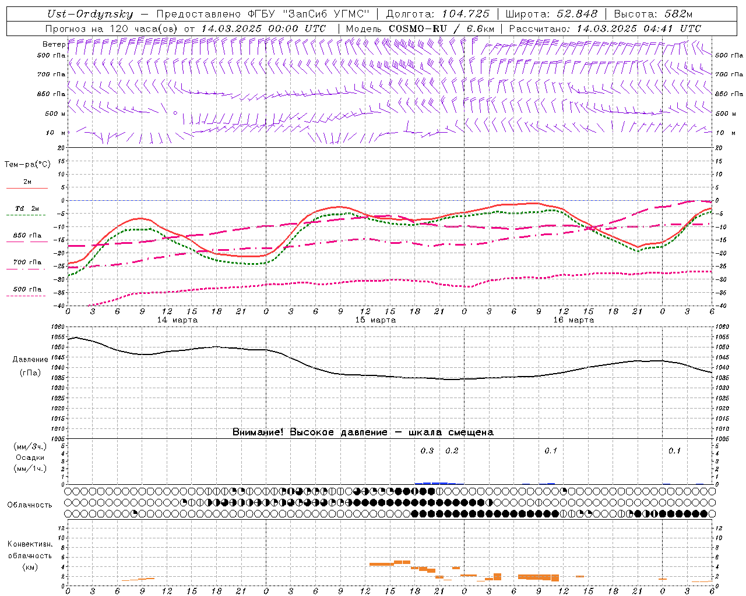Click the "16 марта" date label

(x=573, y=320)
